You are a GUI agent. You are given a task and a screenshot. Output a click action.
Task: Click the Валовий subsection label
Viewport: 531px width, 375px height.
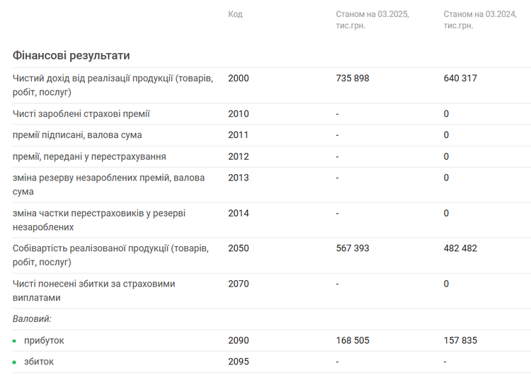(32, 319)
